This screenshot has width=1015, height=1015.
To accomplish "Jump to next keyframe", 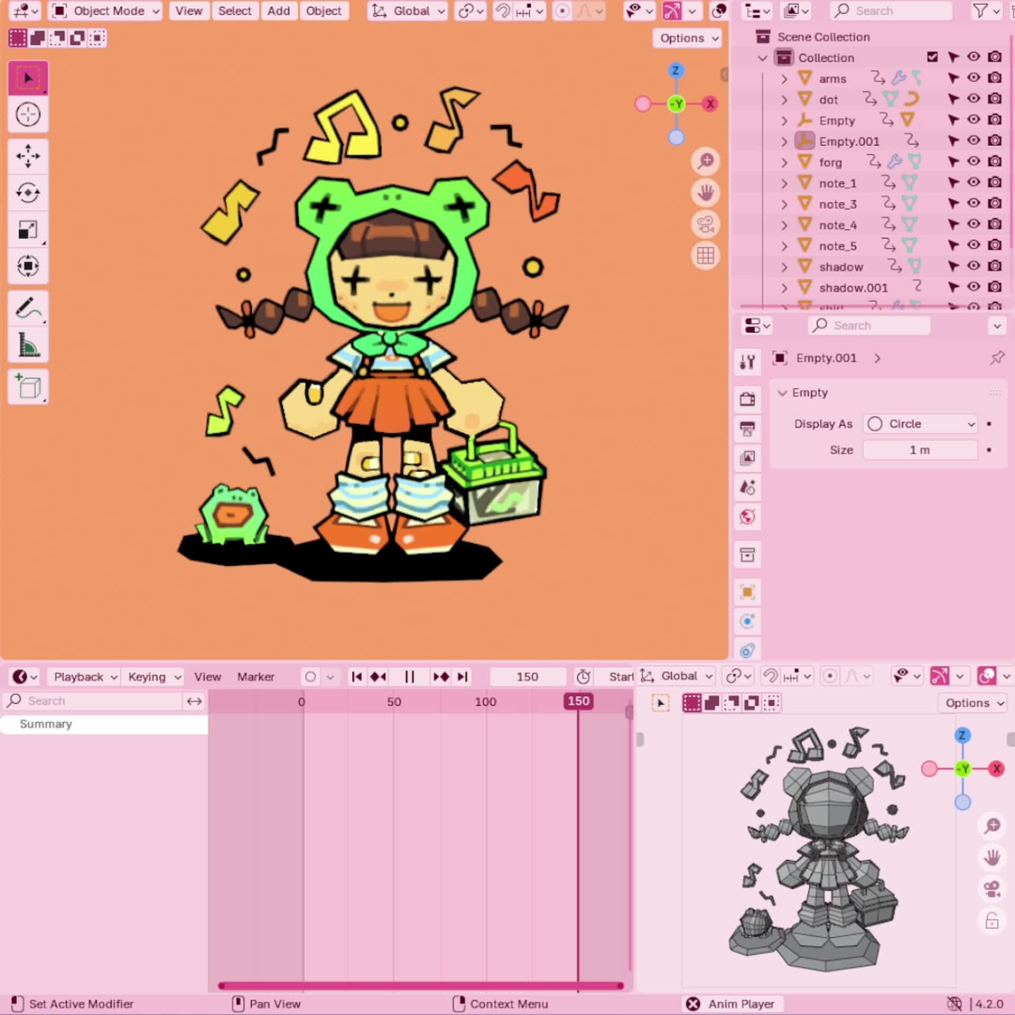I will click(x=441, y=677).
